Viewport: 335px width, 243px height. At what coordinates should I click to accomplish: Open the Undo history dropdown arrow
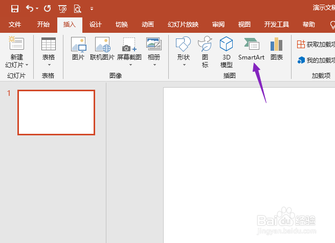pos(37,9)
